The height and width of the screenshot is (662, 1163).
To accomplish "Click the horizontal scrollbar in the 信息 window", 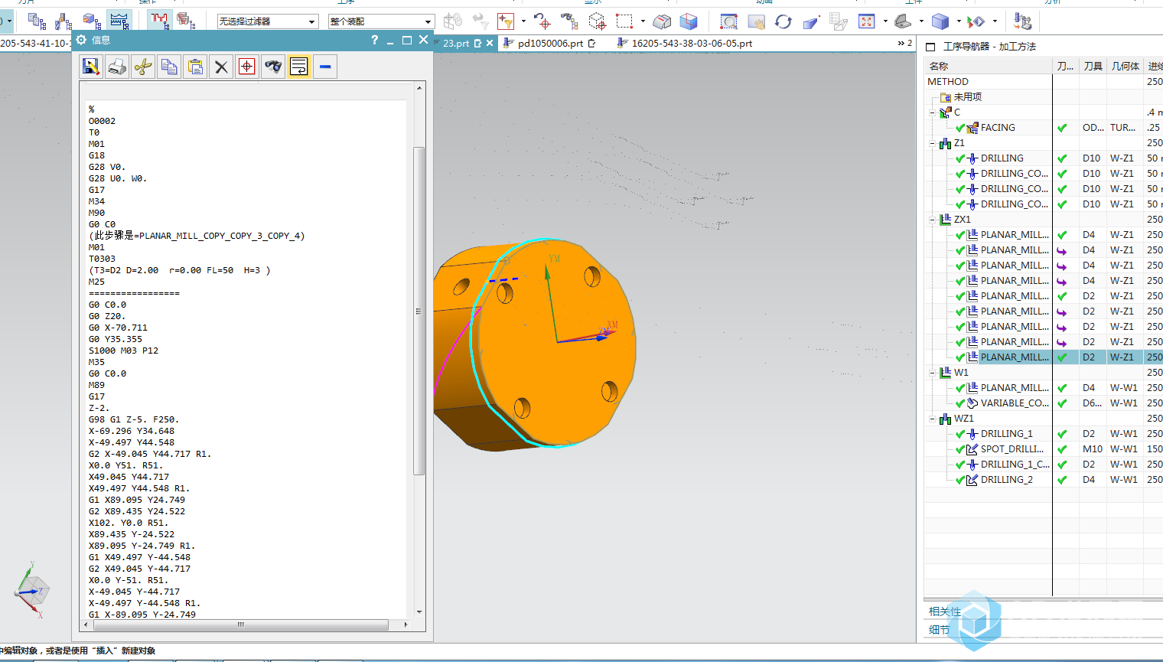I will coord(240,624).
